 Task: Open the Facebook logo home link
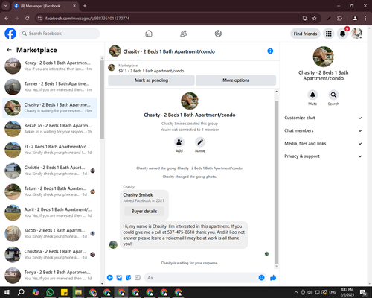(10, 34)
